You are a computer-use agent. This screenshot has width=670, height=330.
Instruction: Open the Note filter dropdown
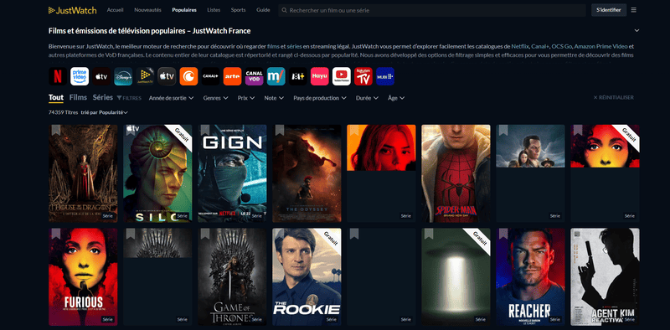[274, 98]
